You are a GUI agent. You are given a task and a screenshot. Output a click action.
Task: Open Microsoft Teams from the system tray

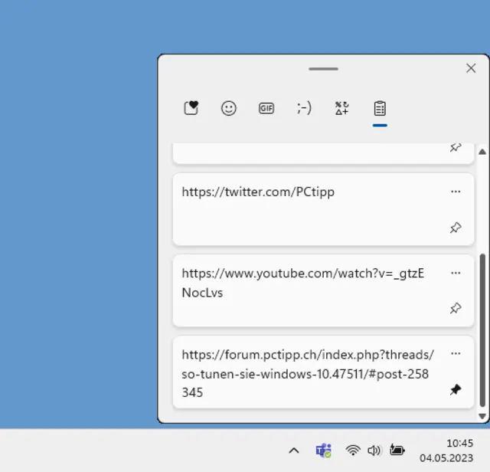tap(323, 451)
